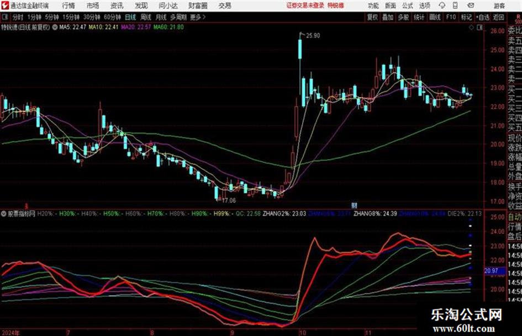
Task: Open the mail message icon
Action: (x=471, y=6)
